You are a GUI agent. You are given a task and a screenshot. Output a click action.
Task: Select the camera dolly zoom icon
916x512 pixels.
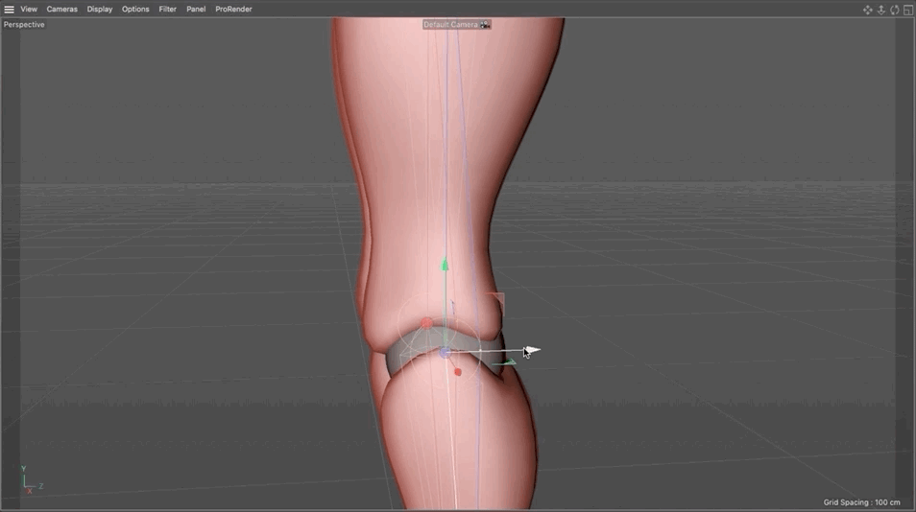tap(880, 10)
